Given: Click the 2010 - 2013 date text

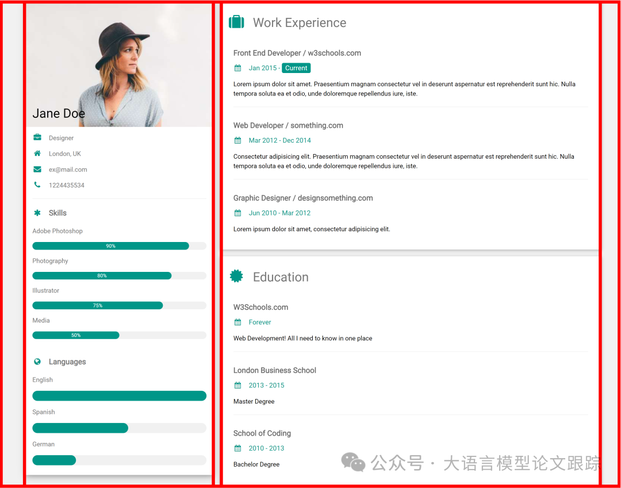Looking at the screenshot, I should pyautogui.click(x=267, y=448).
